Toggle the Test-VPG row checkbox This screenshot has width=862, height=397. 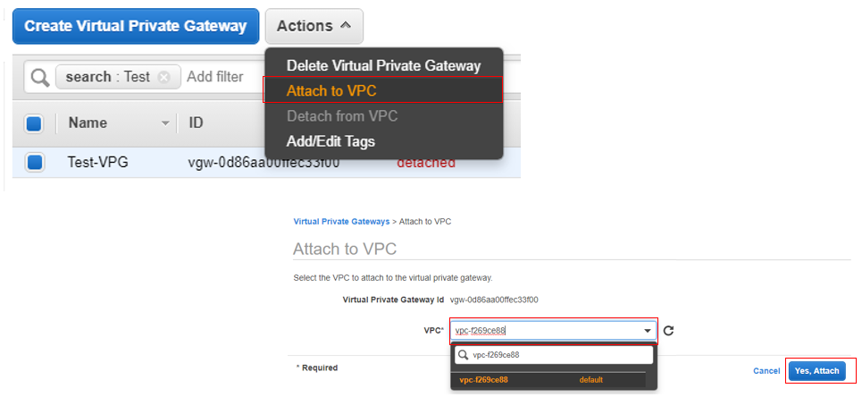34,163
